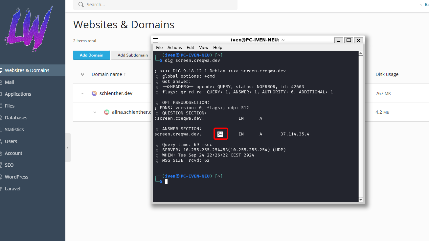Click the Add Domain button
Screen dimensions: 429x241
[91, 55]
